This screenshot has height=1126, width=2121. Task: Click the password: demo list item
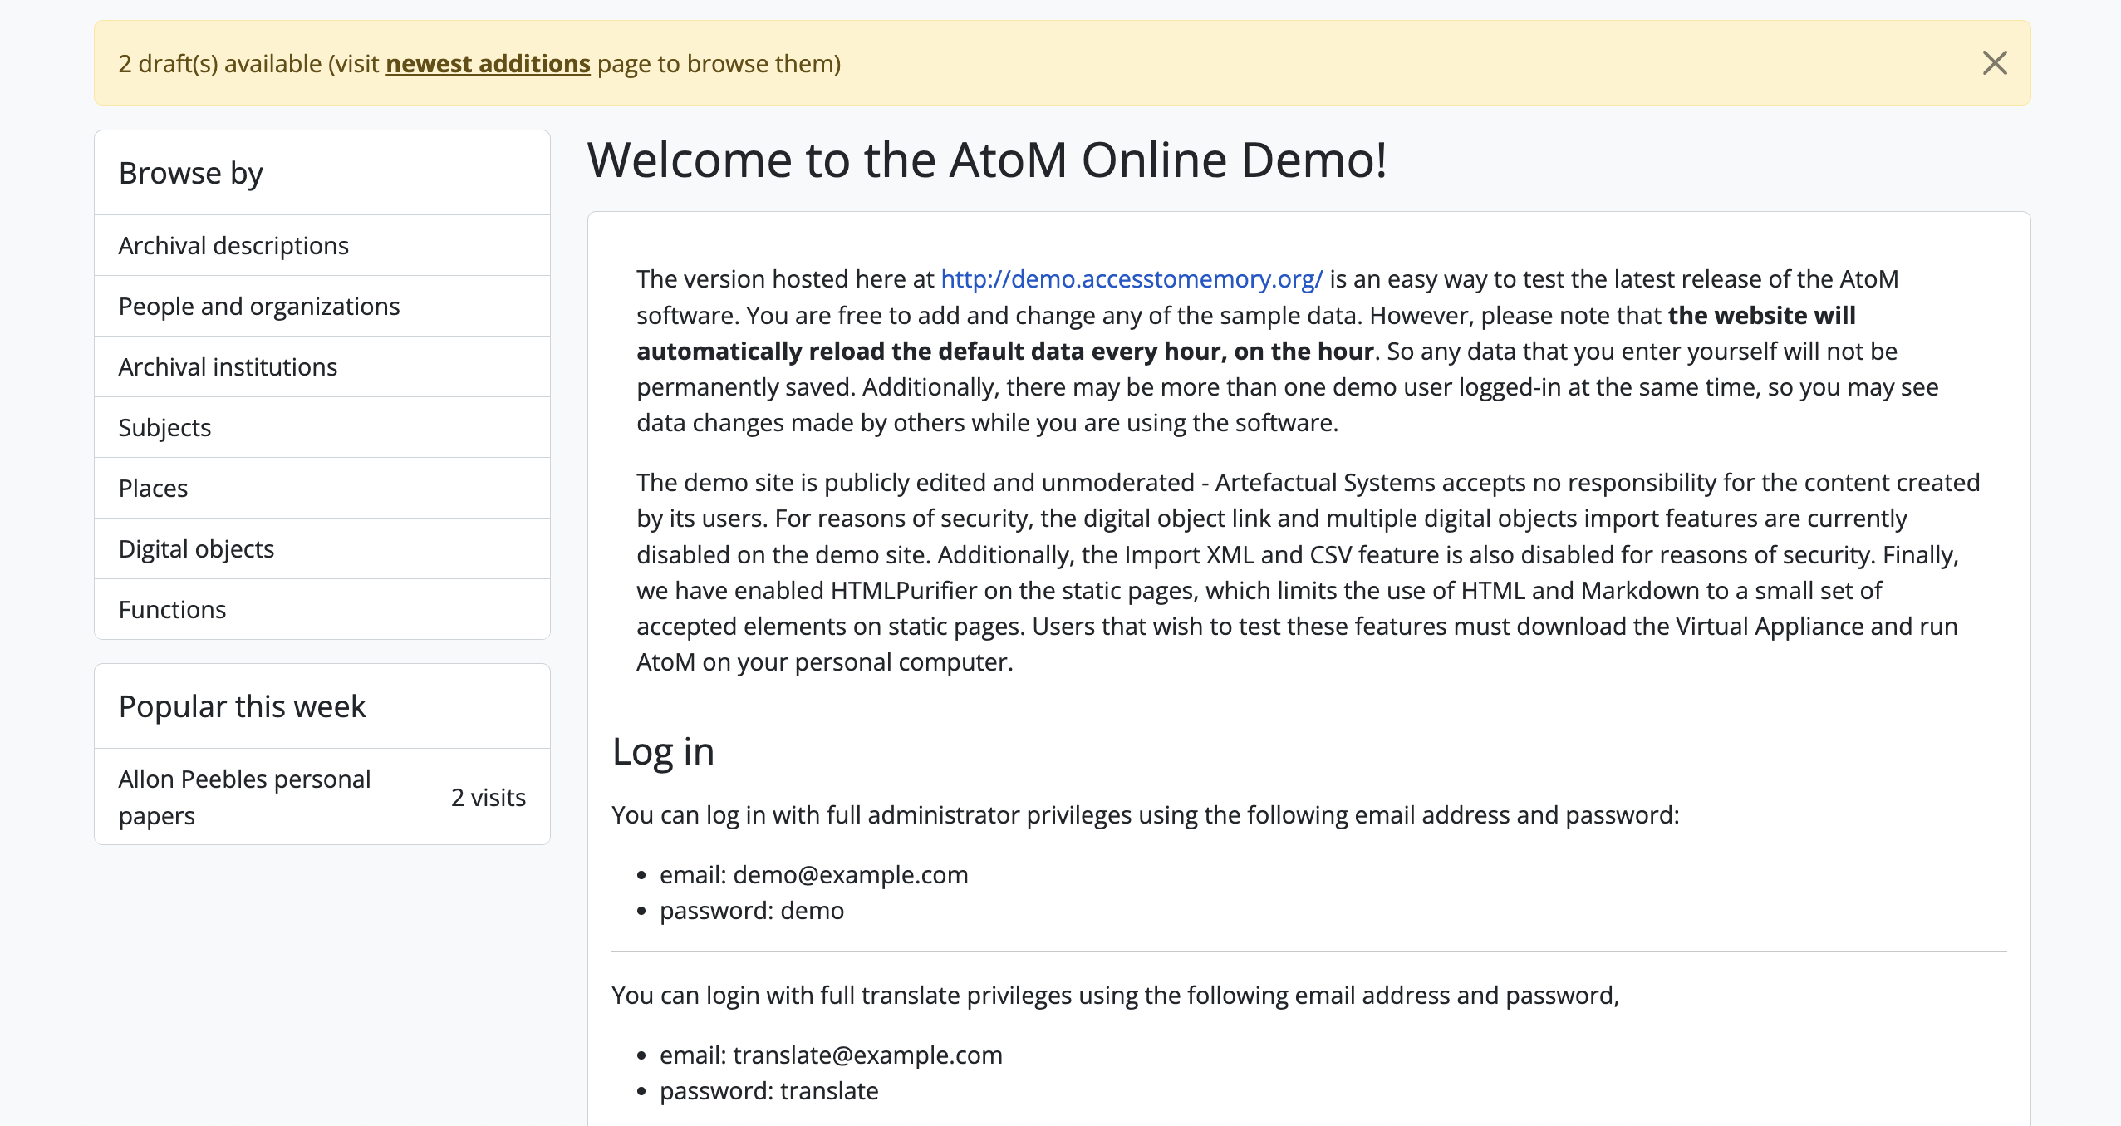click(x=751, y=911)
